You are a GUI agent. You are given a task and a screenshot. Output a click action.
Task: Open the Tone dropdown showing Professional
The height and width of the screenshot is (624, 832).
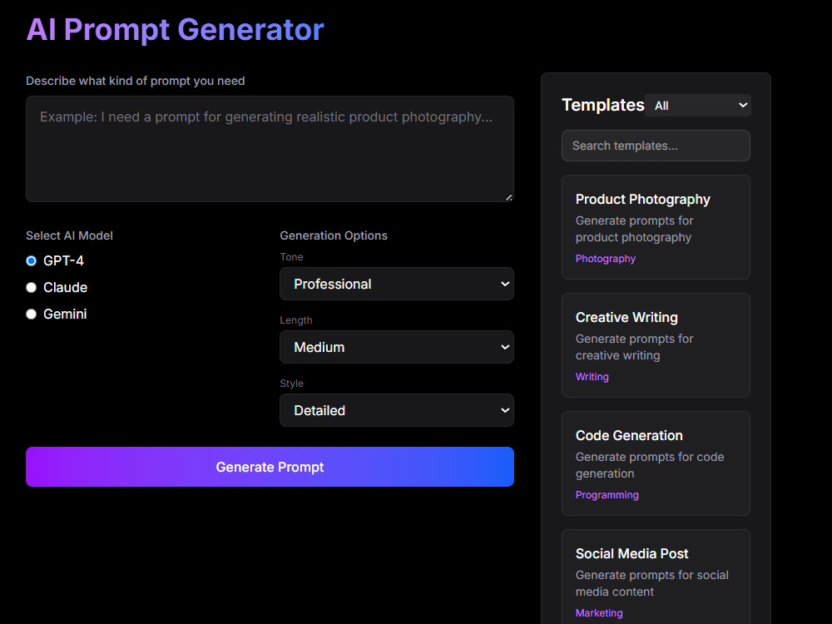point(396,284)
